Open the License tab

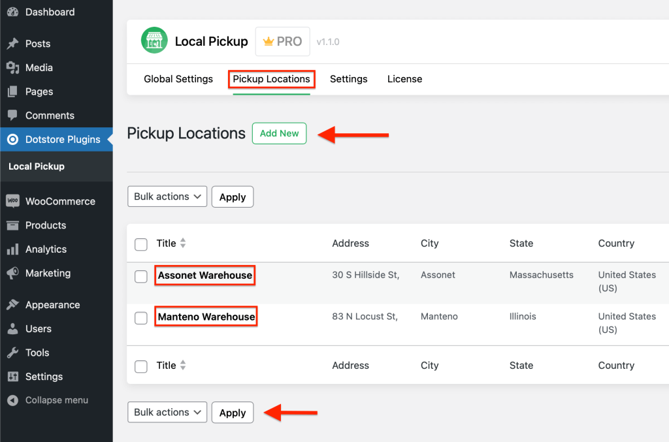404,79
